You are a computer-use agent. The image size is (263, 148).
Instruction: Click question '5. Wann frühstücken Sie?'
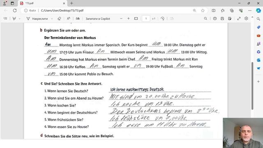point(64,120)
